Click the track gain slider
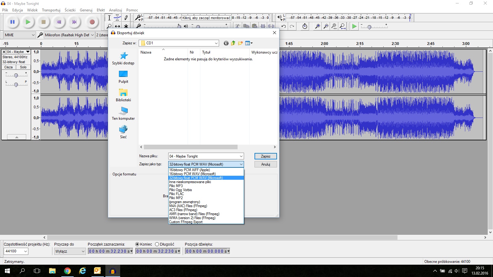This screenshot has width=493, height=277. pyautogui.click(x=16, y=75)
